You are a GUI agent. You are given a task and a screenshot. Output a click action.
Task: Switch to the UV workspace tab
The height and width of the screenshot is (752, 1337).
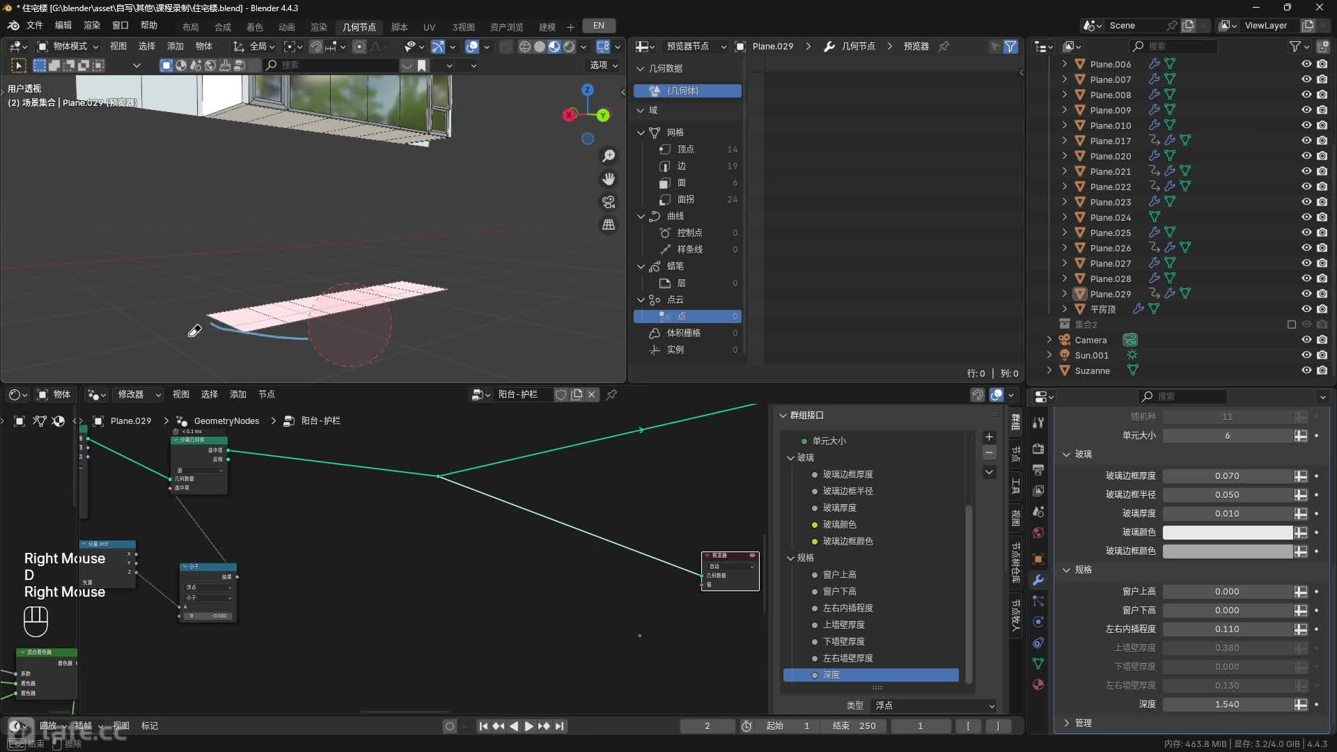(429, 27)
